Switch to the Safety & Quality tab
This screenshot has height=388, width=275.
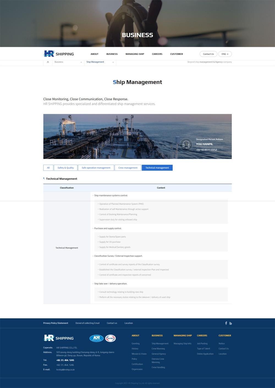[65, 168]
